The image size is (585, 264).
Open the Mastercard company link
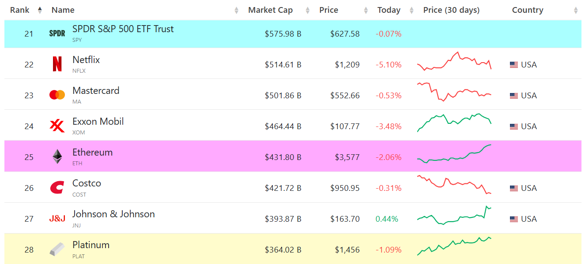96,91
